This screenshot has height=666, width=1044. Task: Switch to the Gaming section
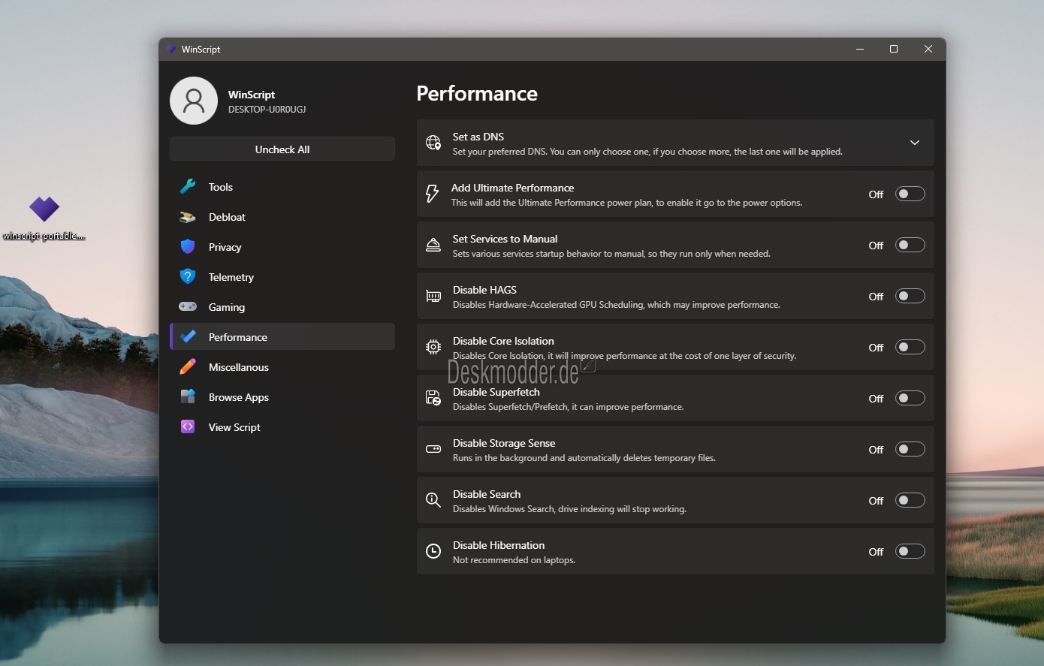tap(282, 307)
